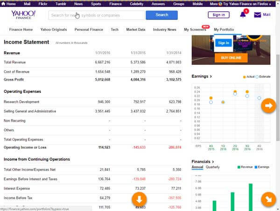Click the blue Sign In button on ad
The height and width of the screenshot is (211, 280).
click(x=224, y=43)
